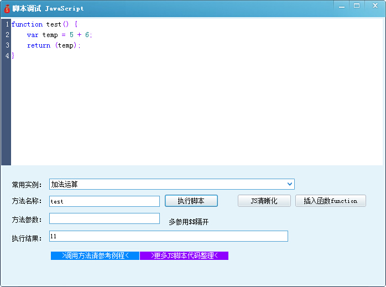Image resolution: width=386 pixels, height=287 pixels.
Task: Click the 加法运算 text in the combo box
Action: click(65, 184)
